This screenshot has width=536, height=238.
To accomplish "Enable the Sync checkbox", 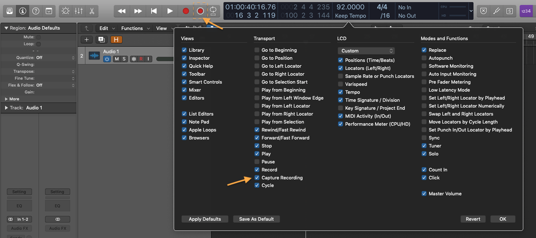I will click(424, 138).
